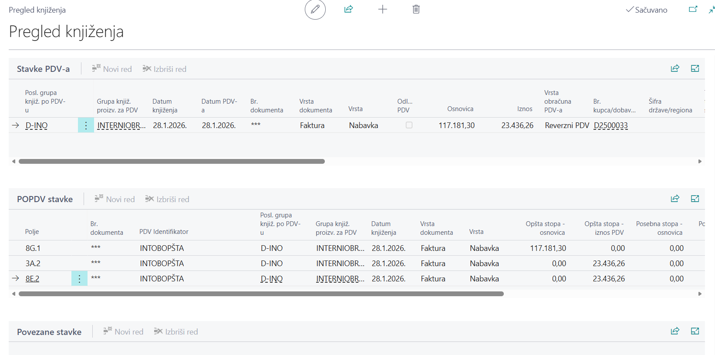Share the Stavke PDV-a section
This screenshot has width=715, height=355.
[x=675, y=68]
